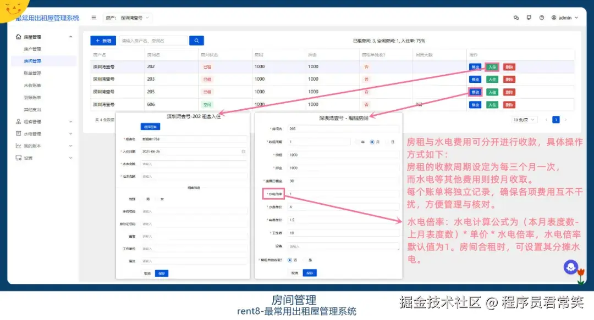The image size is (594, 320).
Task: Open the help icon in top bar
Action: coord(542,18)
